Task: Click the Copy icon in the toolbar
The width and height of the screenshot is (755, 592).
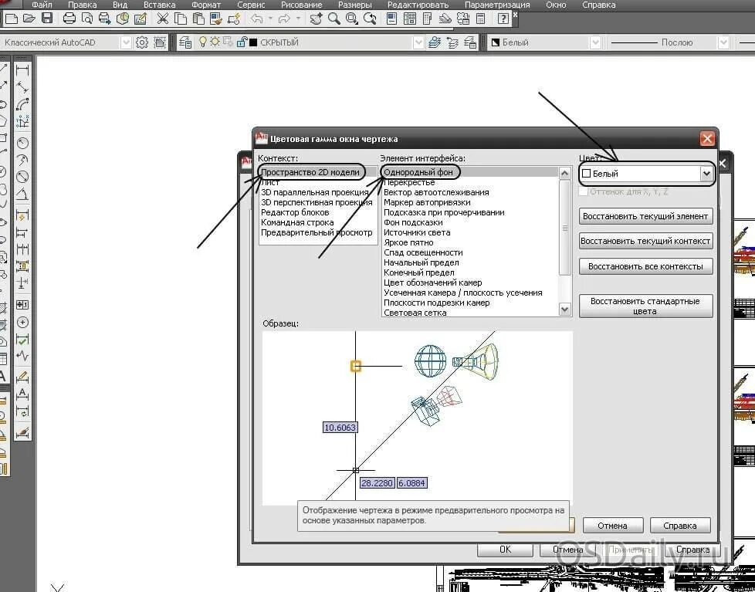Action: point(181,19)
